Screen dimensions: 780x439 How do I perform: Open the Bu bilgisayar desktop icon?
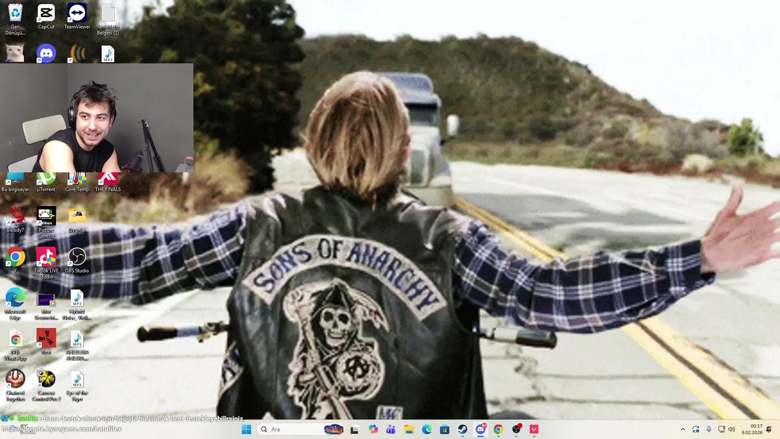(x=15, y=183)
